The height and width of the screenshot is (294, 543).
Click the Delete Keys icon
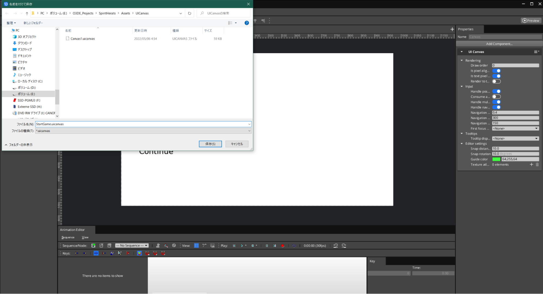click(128, 253)
